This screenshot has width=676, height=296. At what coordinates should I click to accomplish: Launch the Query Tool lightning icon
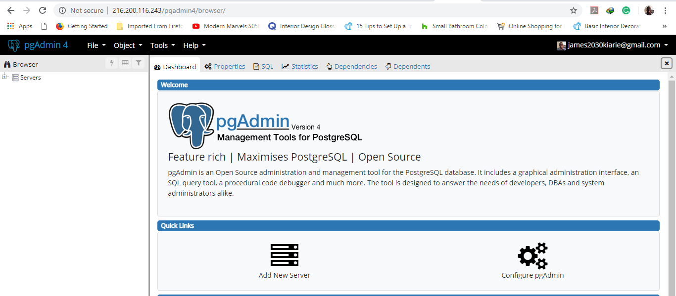(x=111, y=63)
